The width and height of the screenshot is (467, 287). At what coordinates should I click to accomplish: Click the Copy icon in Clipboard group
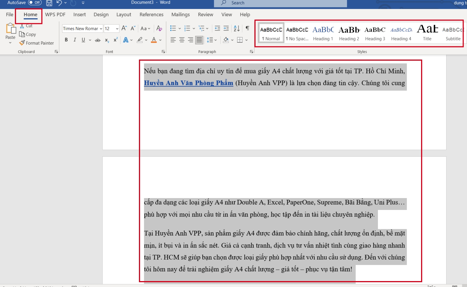coord(22,34)
